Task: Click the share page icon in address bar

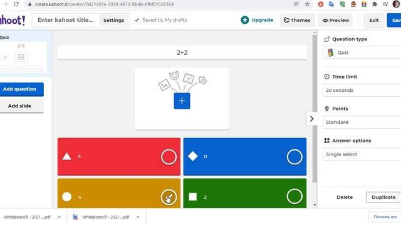Action: pyautogui.click(x=296, y=4)
